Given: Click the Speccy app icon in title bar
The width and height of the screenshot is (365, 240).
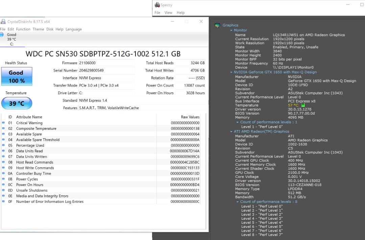Looking at the screenshot, I should [157, 5].
